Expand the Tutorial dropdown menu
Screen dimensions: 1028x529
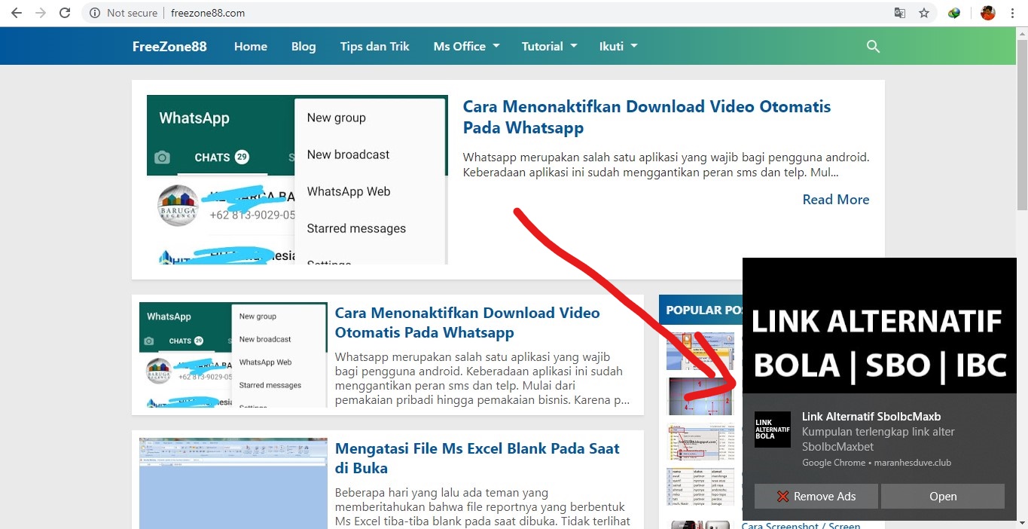pyautogui.click(x=549, y=46)
